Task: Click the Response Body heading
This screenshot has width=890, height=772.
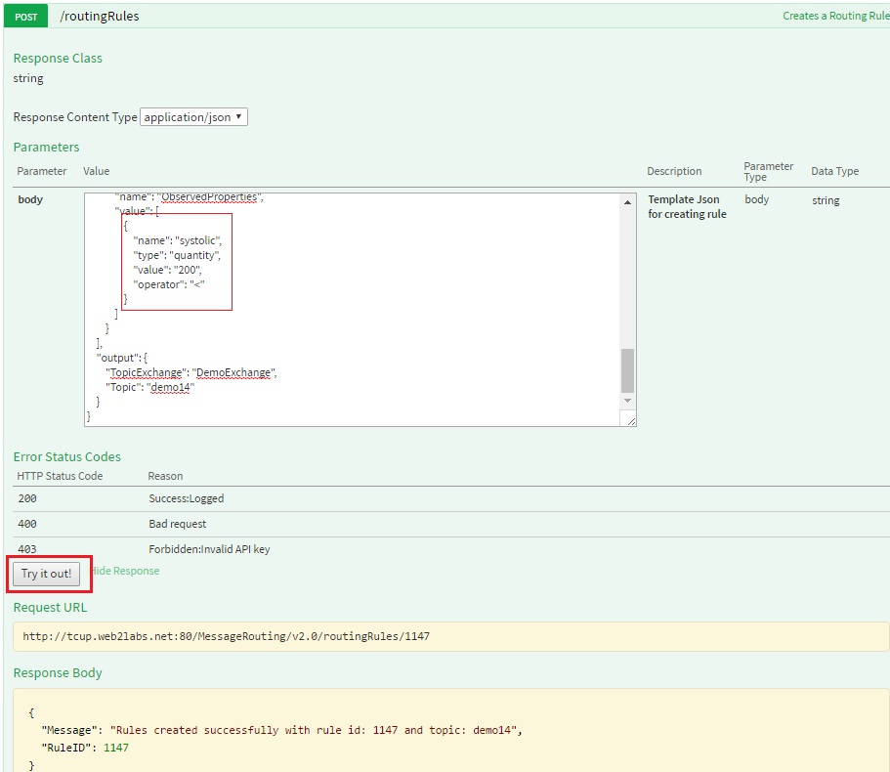Action: 58,672
